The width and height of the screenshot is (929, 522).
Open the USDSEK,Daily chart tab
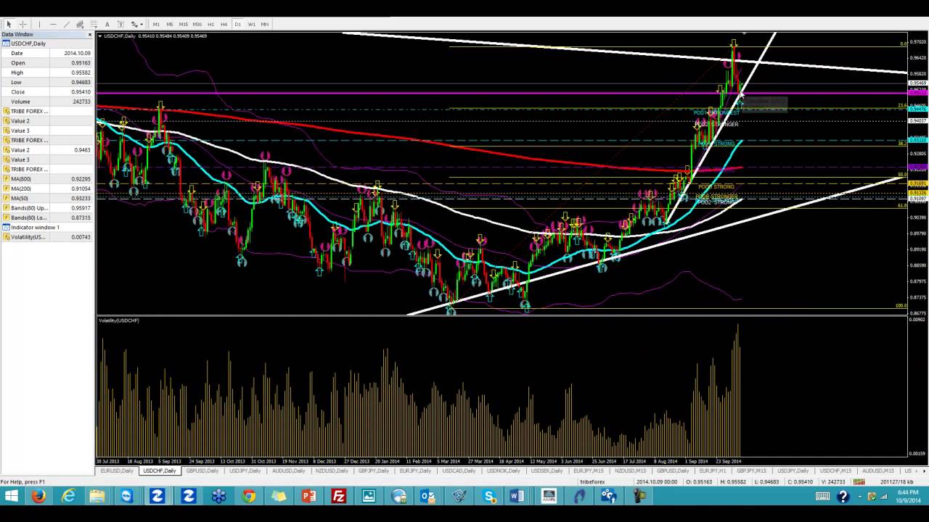pyautogui.click(x=546, y=471)
